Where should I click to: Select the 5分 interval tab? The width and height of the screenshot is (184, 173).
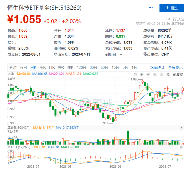[125, 67]
